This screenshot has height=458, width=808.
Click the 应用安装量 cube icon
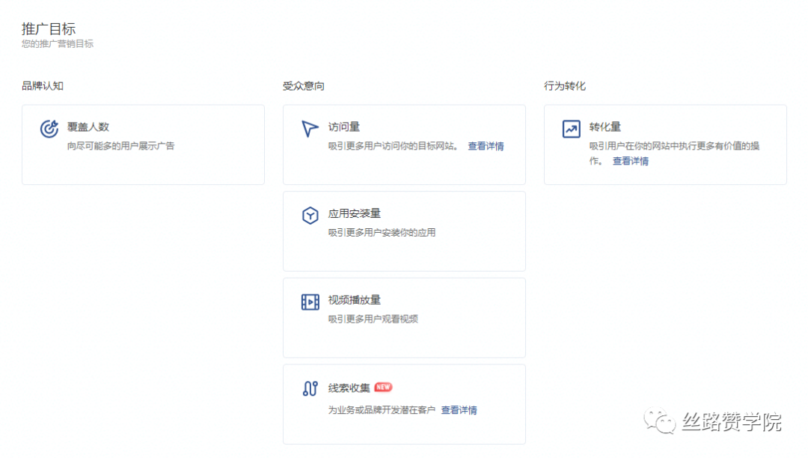click(x=309, y=215)
